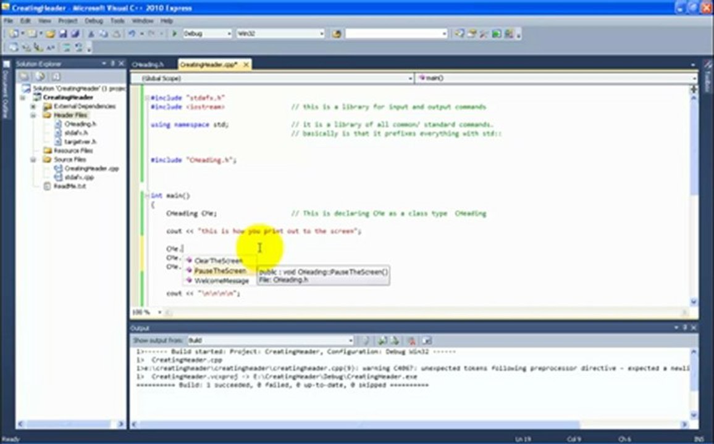The height and width of the screenshot is (444, 714).
Task: Select Resource Files folder in tree
Action: (73, 150)
